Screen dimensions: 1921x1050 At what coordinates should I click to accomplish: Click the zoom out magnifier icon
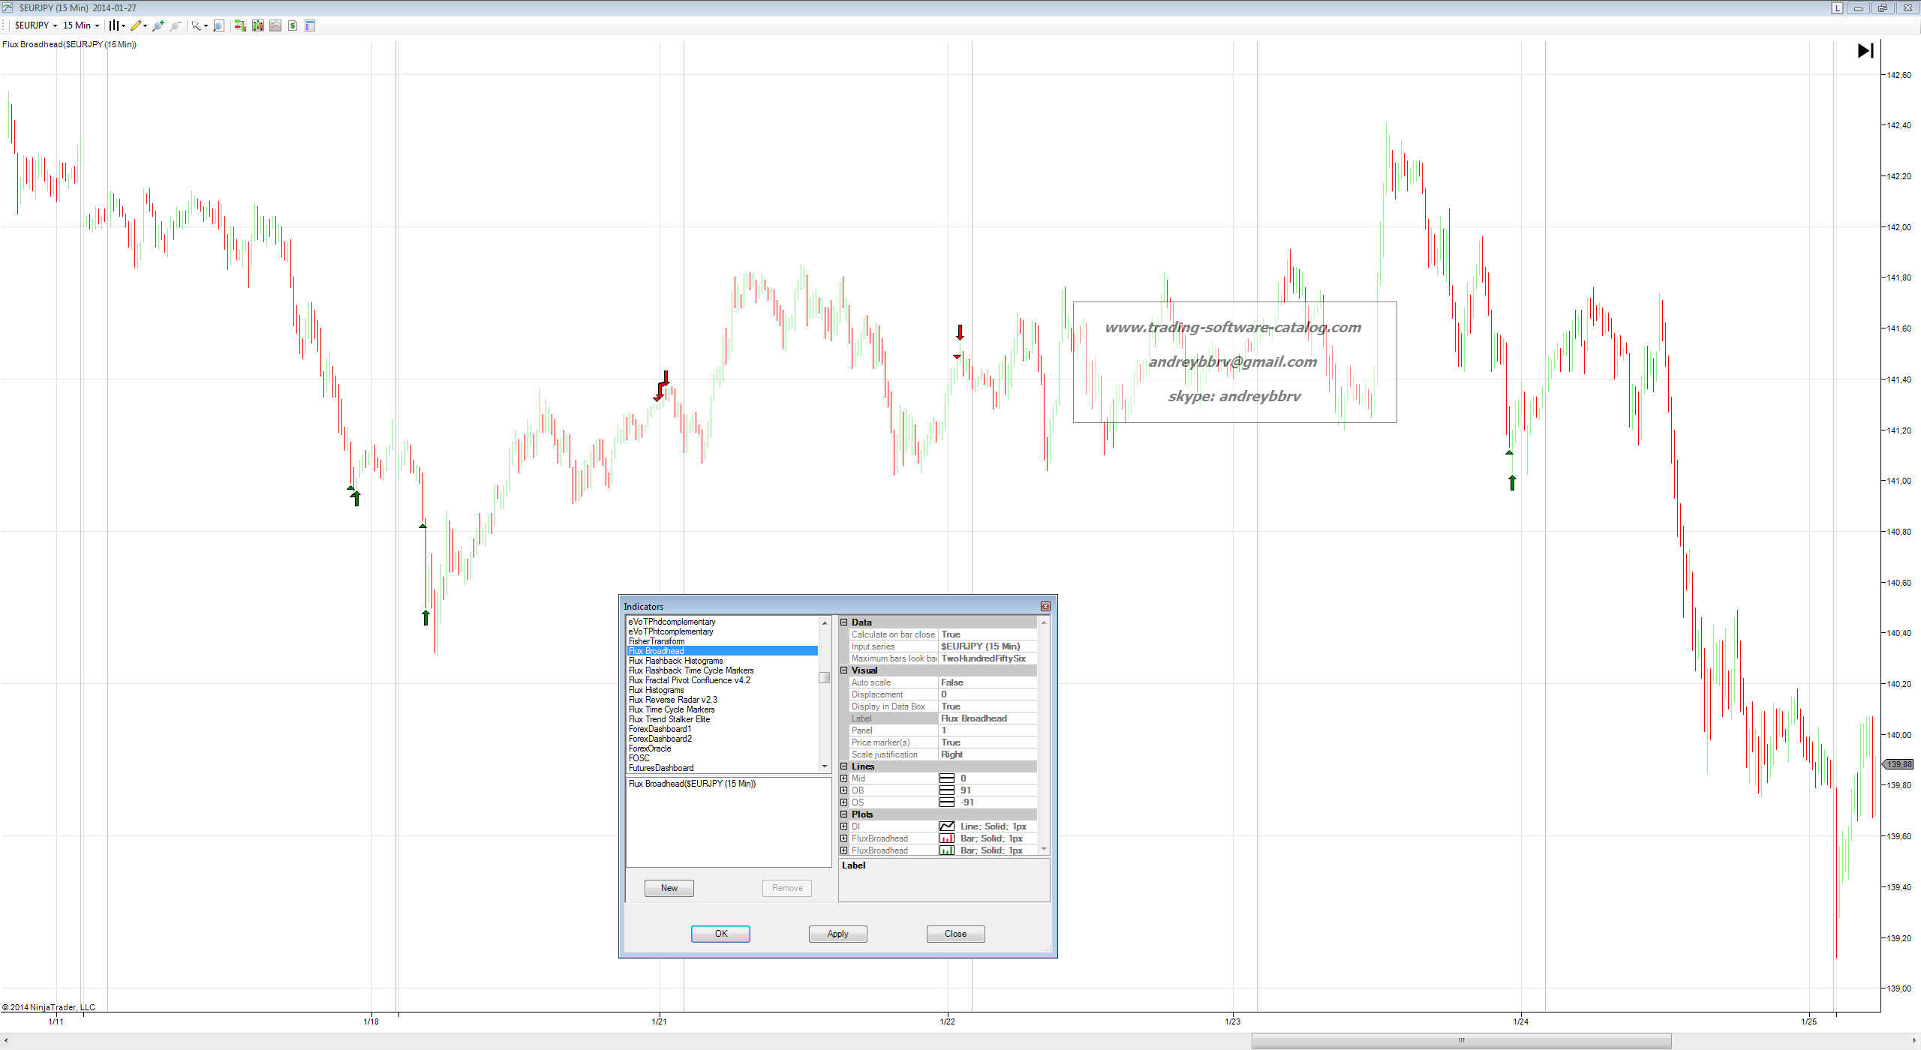click(176, 25)
